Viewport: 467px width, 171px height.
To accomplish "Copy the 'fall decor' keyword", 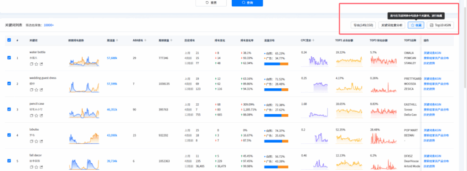I will tap(31, 167).
